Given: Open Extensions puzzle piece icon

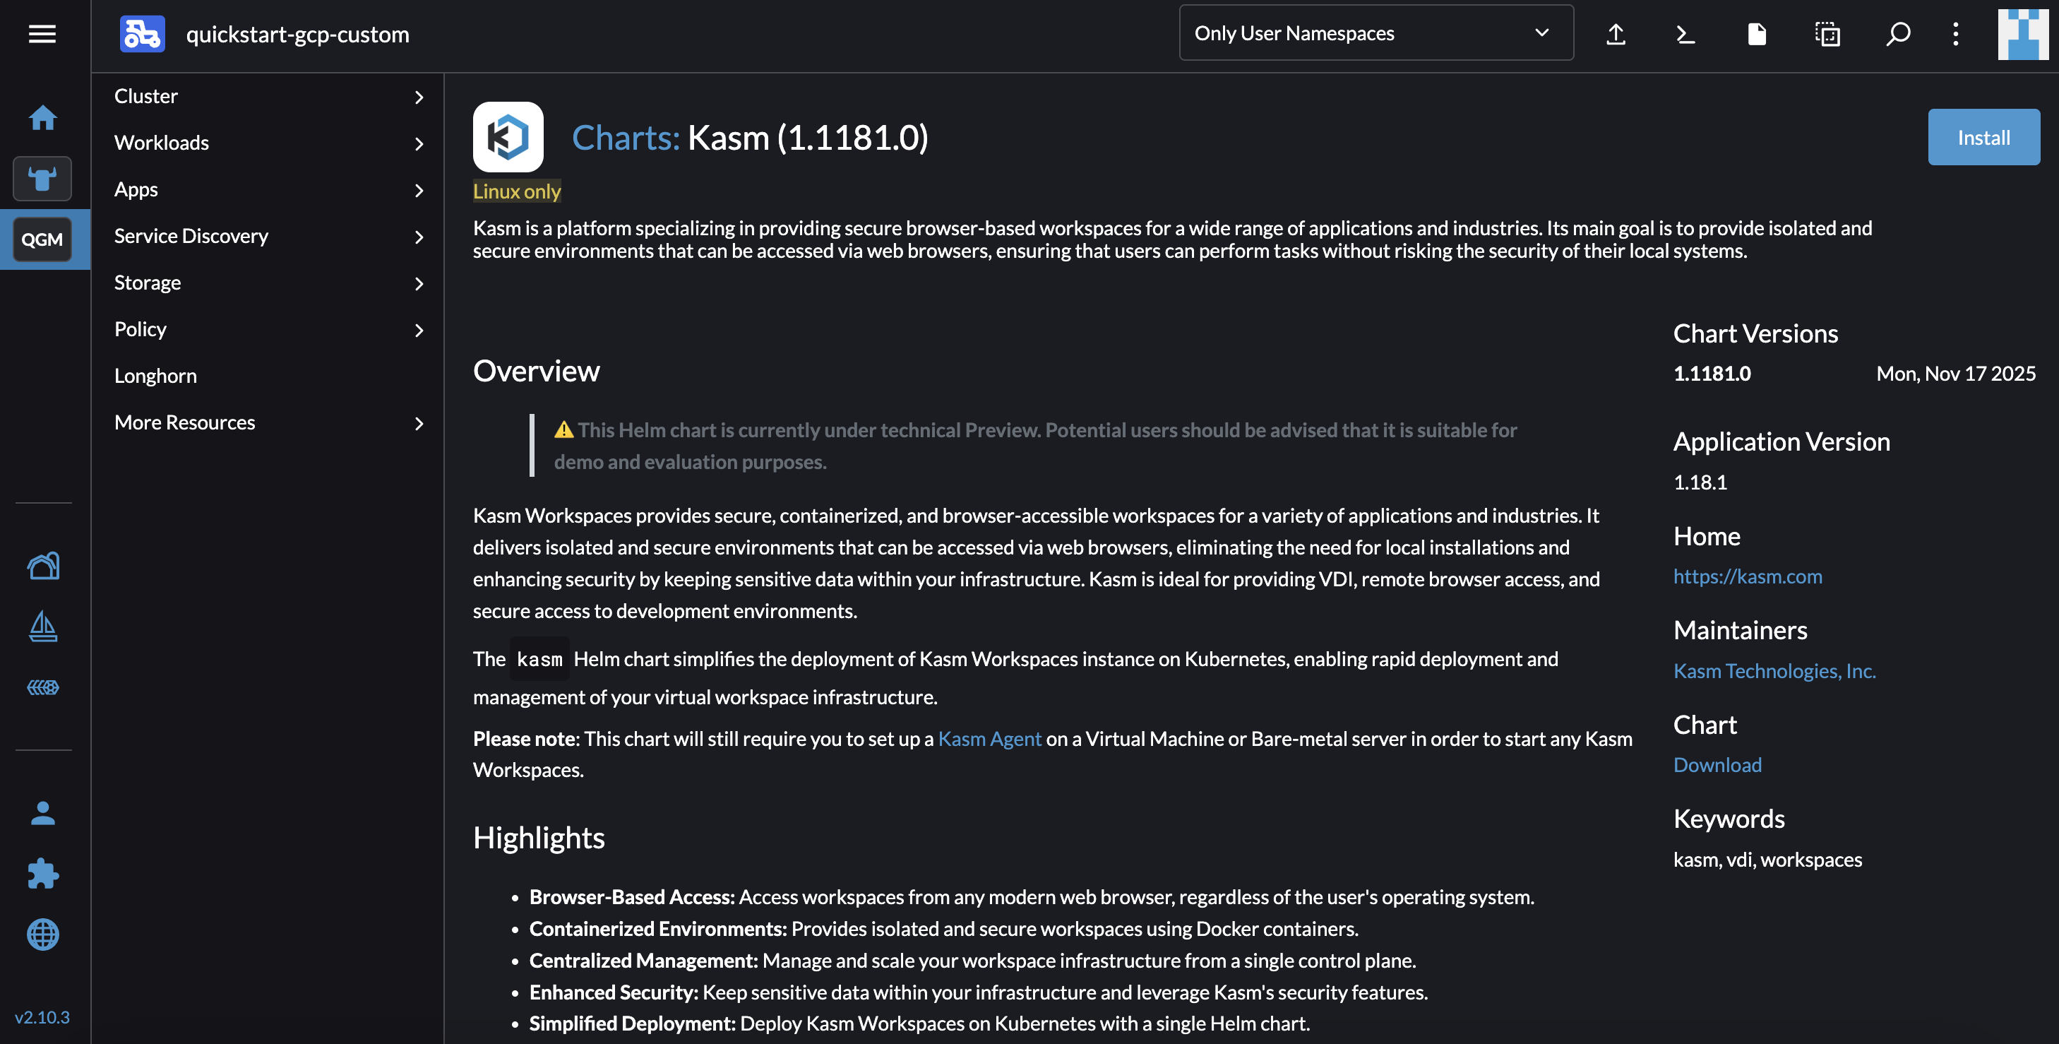Looking at the screenshot, I should click(43, 874).
